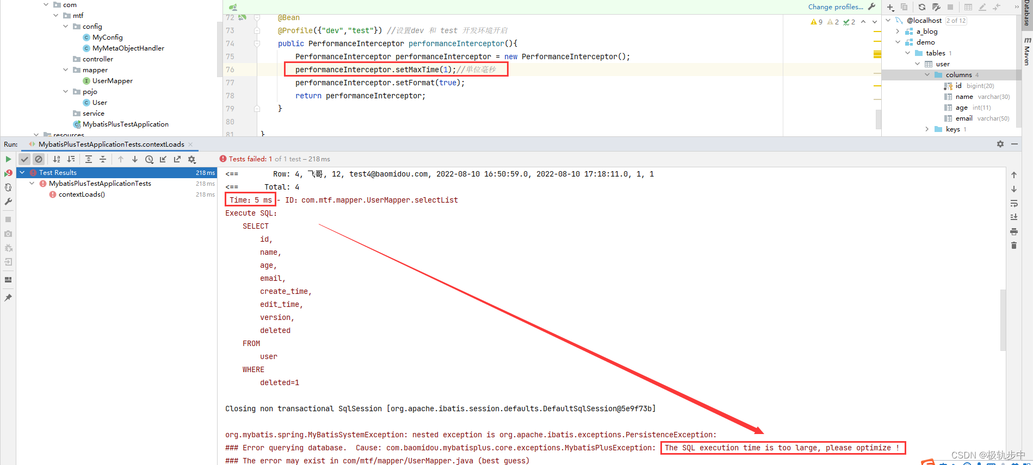The height and width of the screenshot is (465, 1033).
Task: Open test history clock icon
Action: 149,159
